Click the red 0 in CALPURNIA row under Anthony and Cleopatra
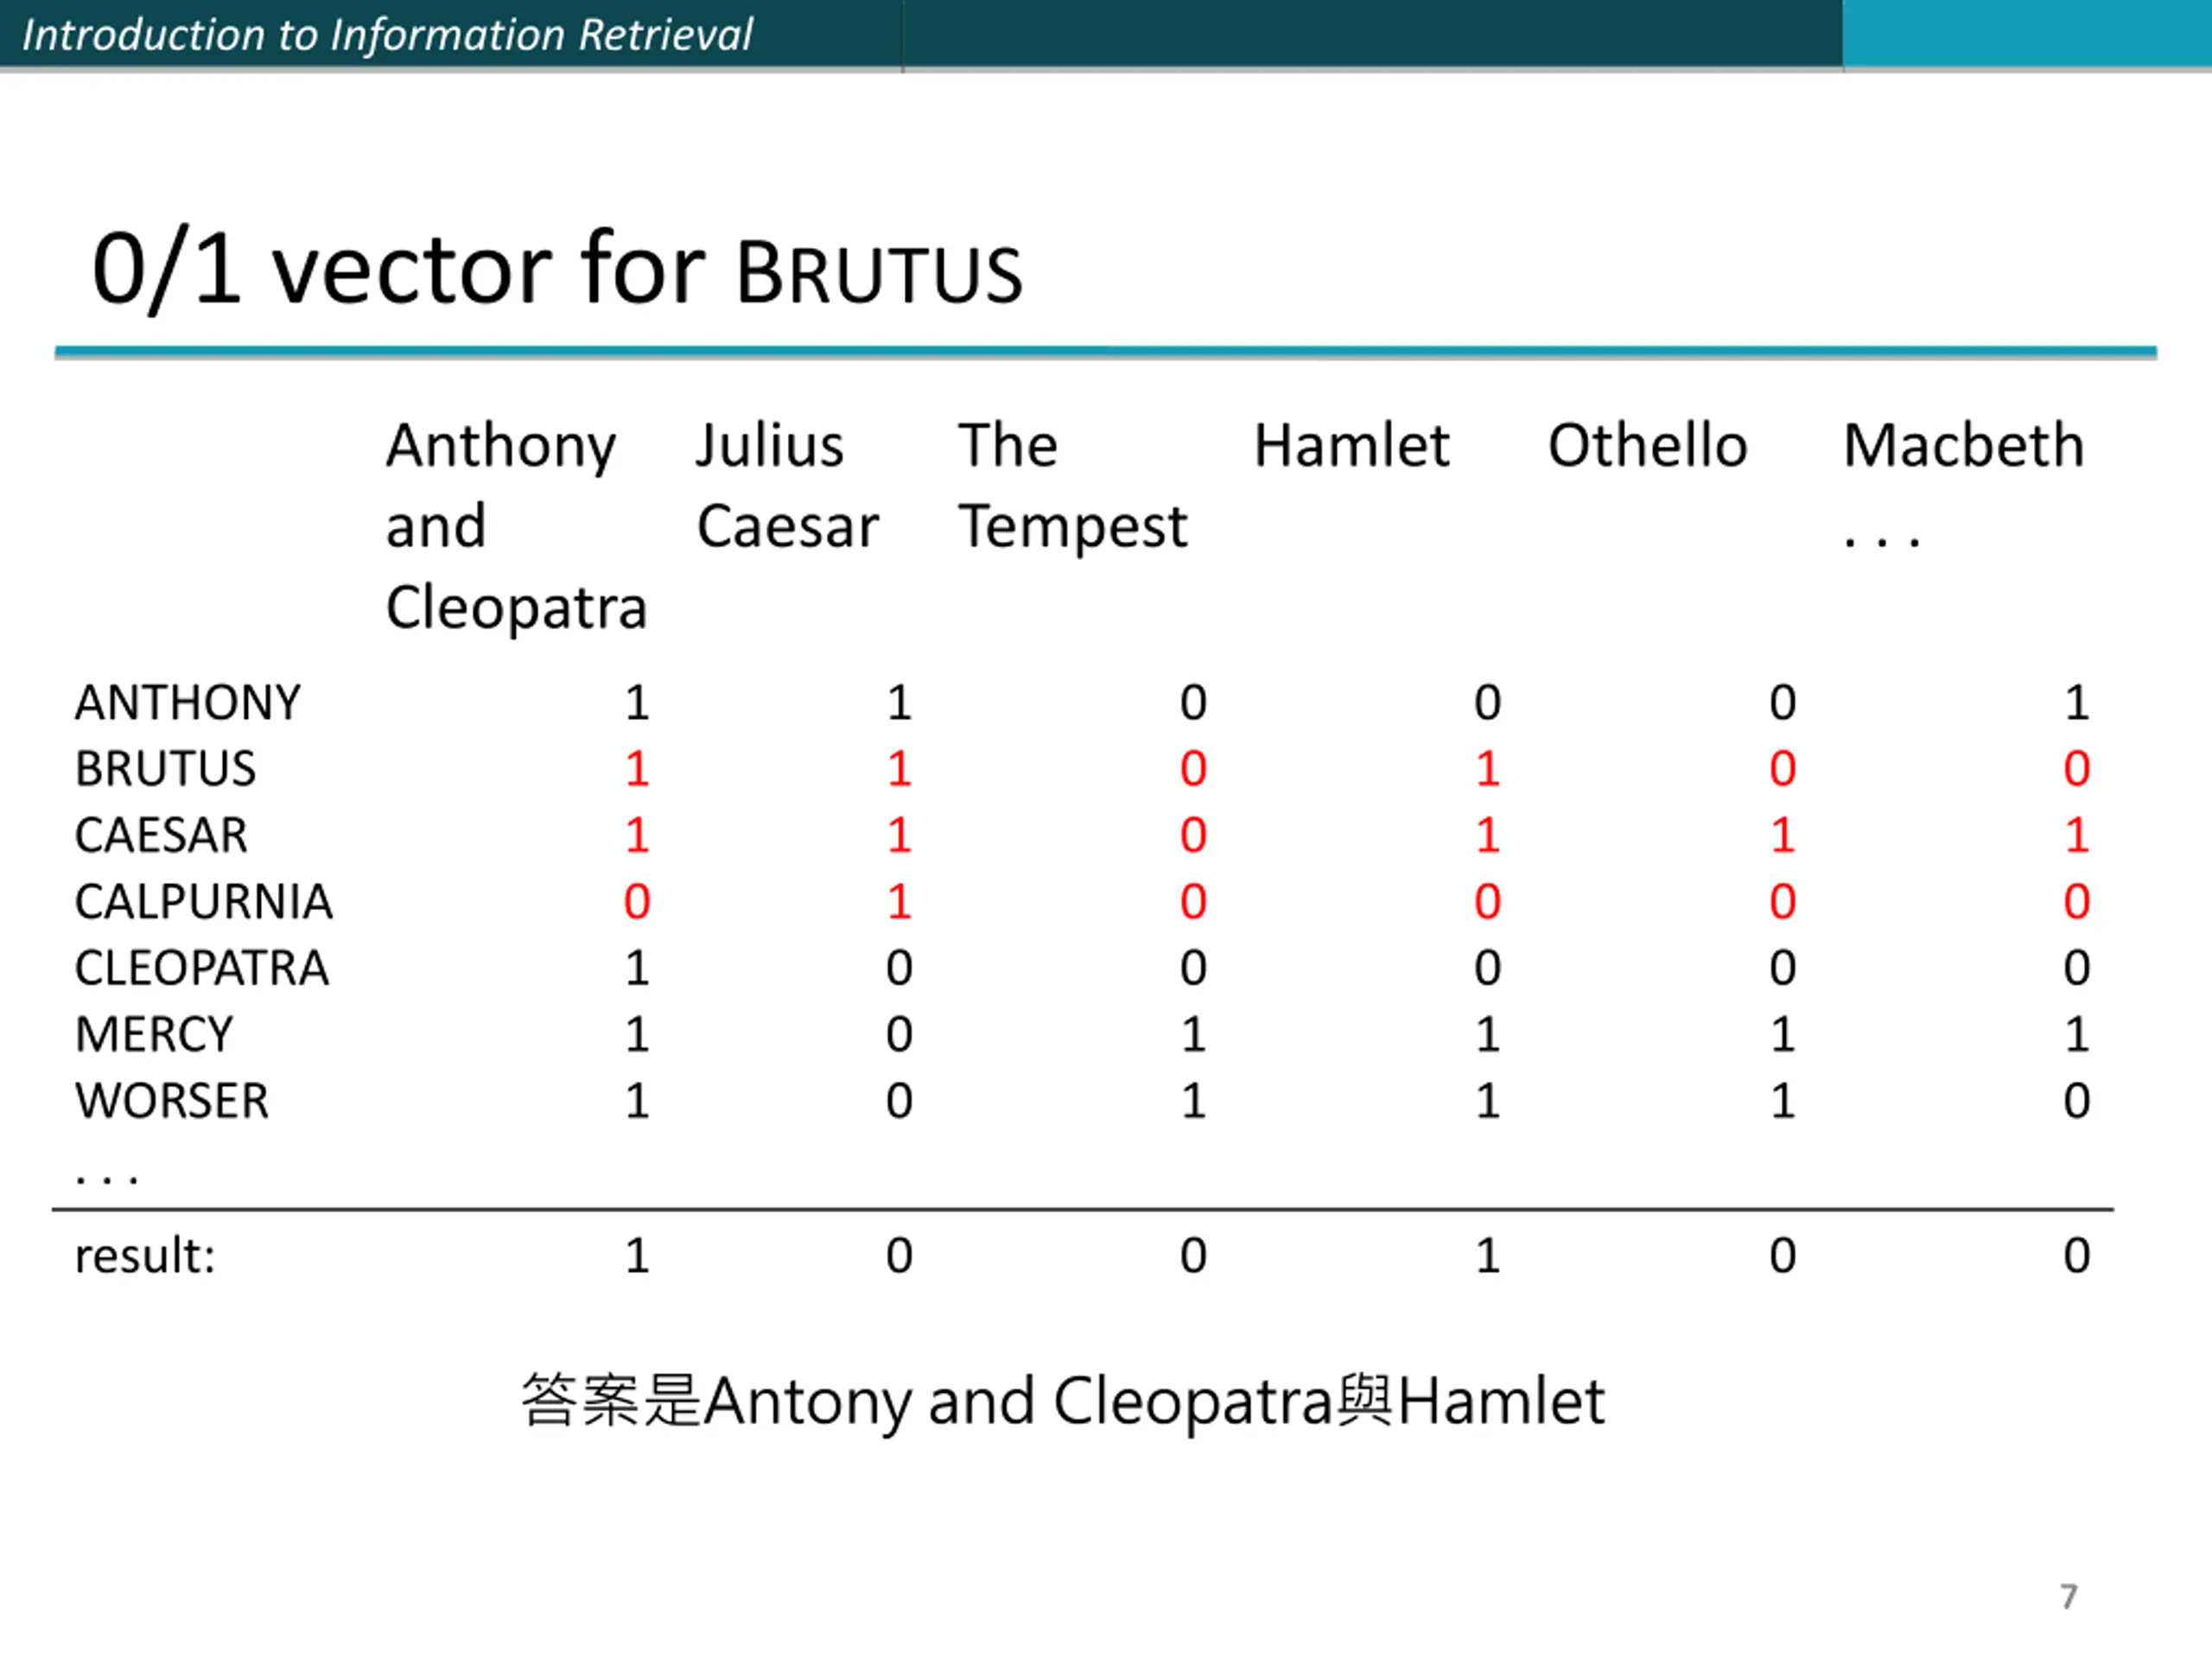The height and width of the screenshot is (1659, 2212). [637, 902]
